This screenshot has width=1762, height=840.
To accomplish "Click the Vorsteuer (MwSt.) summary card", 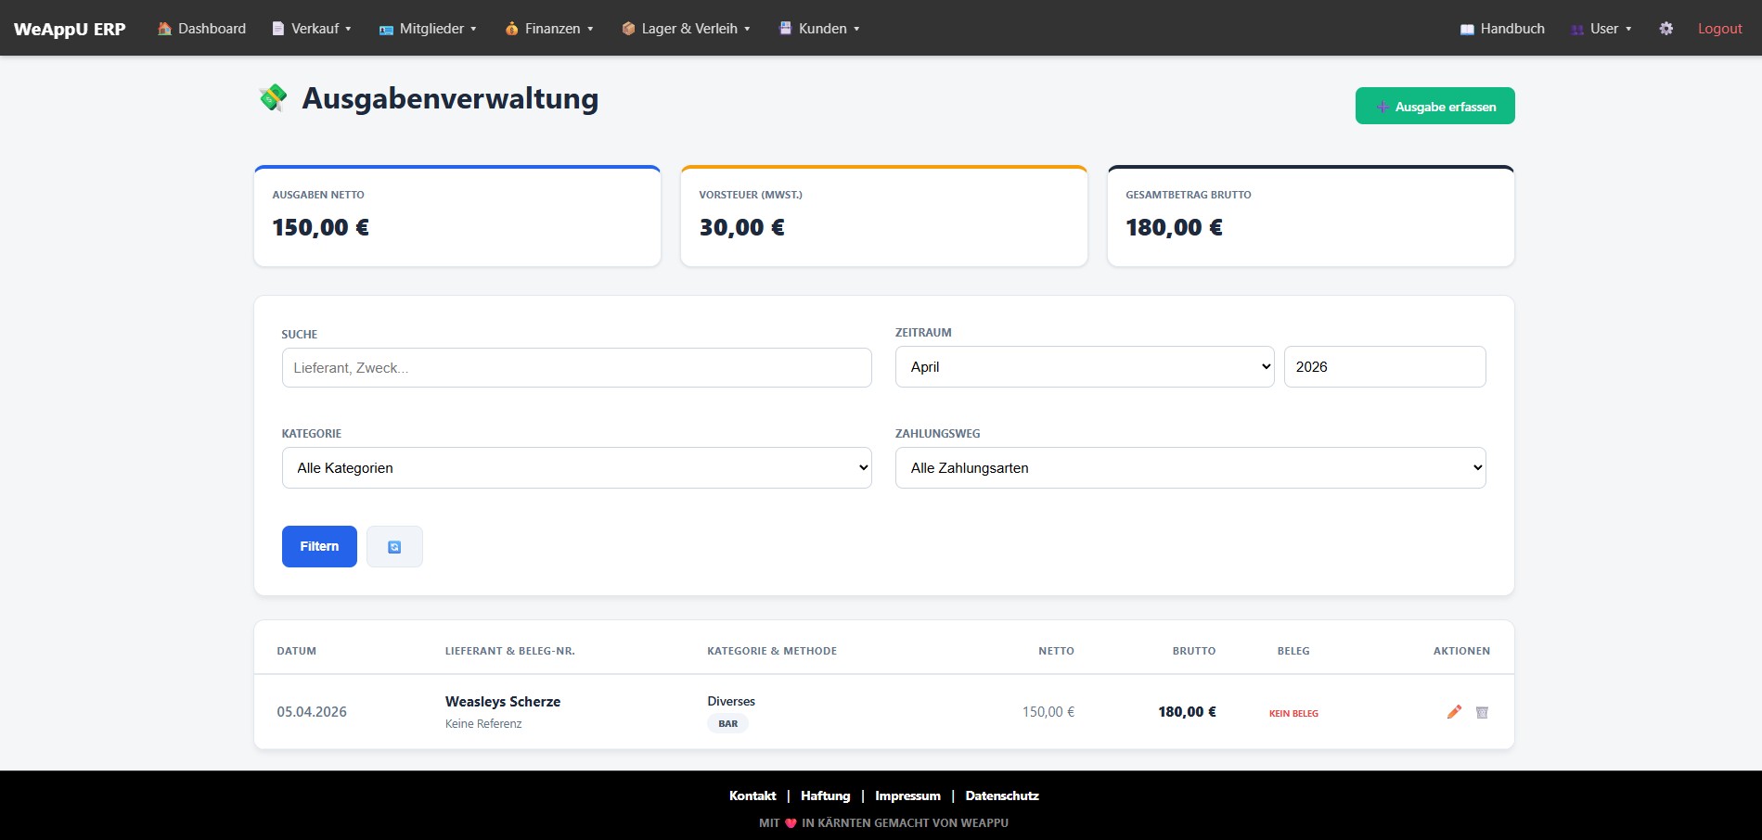I will tap(884, 216).
